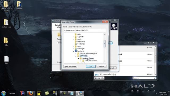170x96 pixels.
Task: Select the Descargas folder in tree
Action: (x=81, y=49)
